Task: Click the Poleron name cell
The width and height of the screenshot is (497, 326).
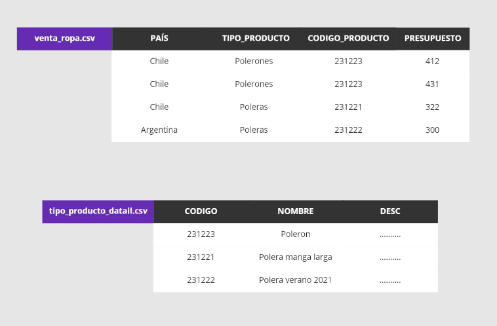Action: click(296, 234)
